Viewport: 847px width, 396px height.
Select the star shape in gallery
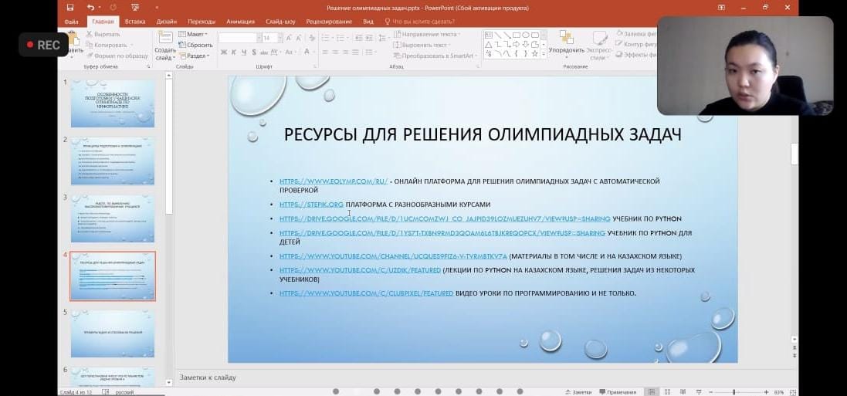pos(535,53)
